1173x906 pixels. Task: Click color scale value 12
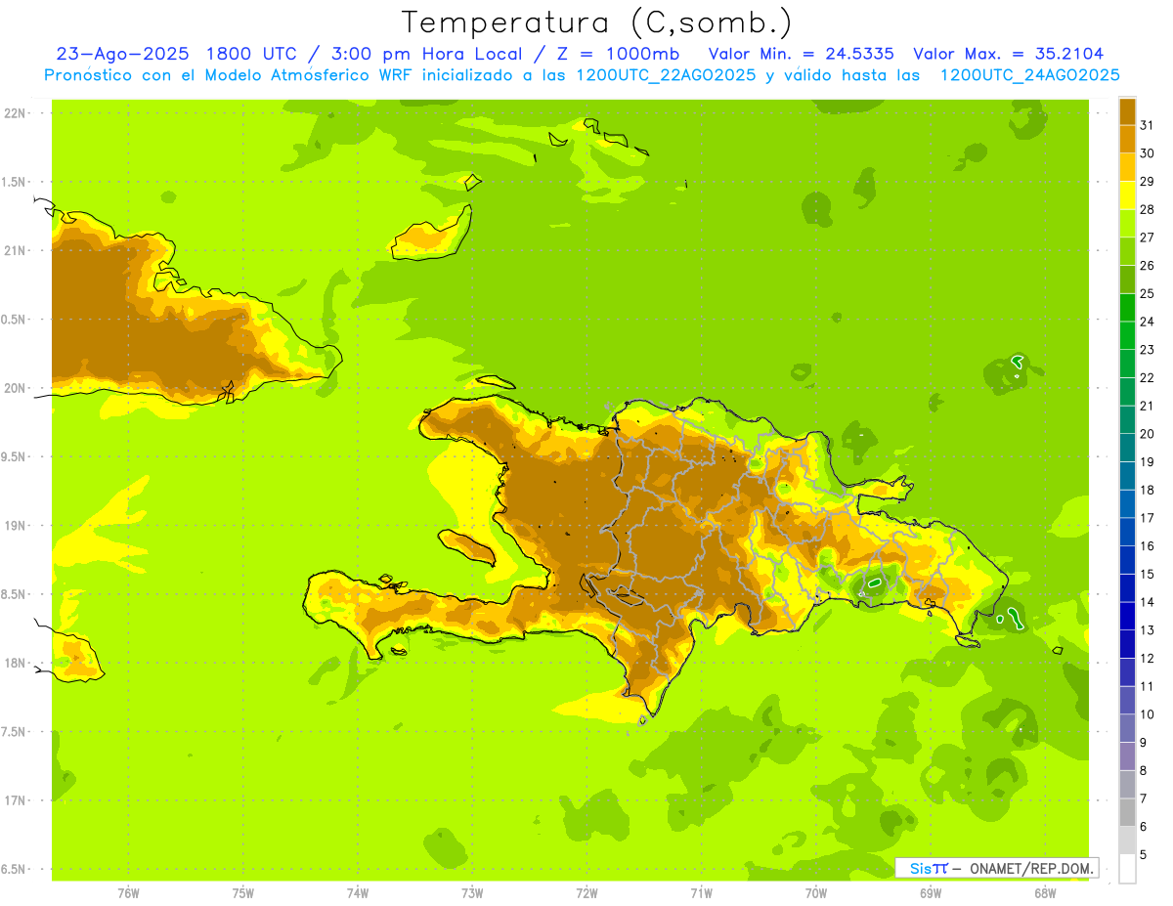(1147, 658)
